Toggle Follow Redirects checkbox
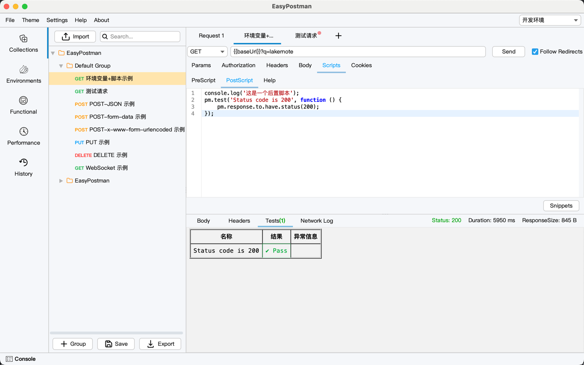The height and width of the screenshot is (365, 584). pyautogui.click(x=535, y=52)
